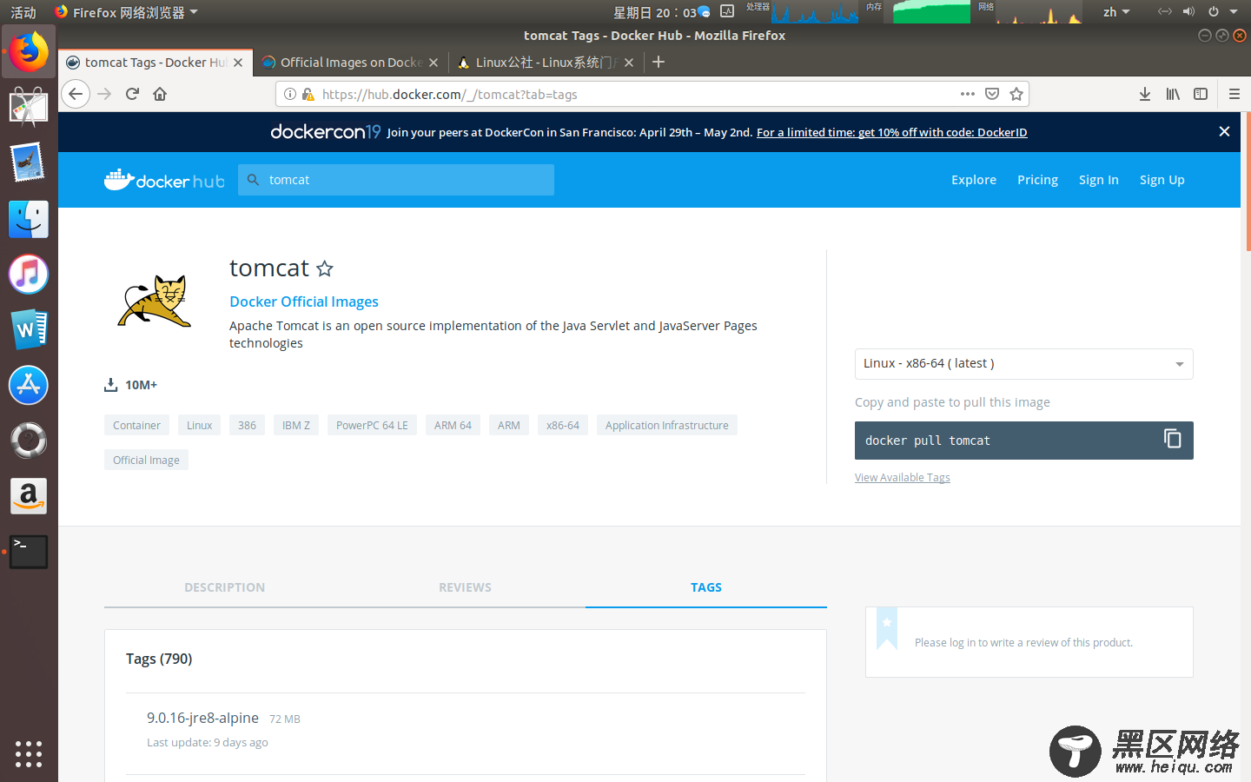This screenshot has height=782, width=1251.
Task: Click Explore in Docker Hub header
Action: (x=974, y=180)
